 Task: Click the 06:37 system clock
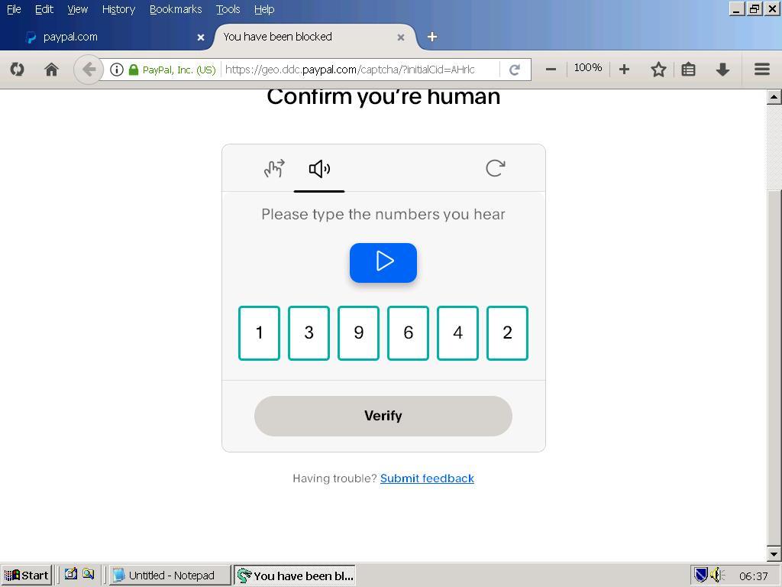click(x=754, y=576)
